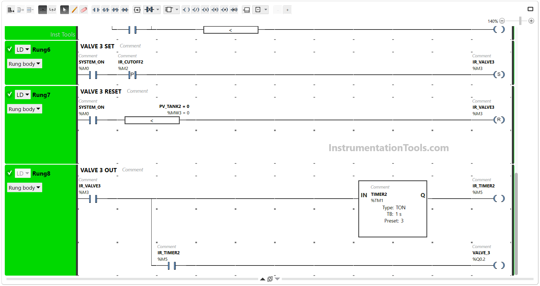Insert a normally open contact
540x286 pixels.
[x=96, y=10]
